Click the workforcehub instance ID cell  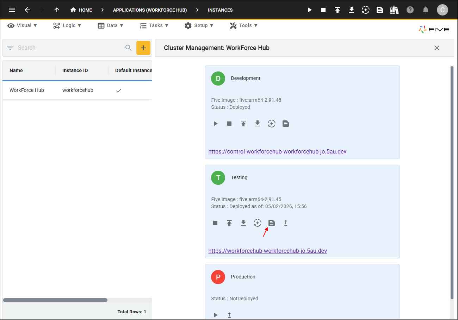78,90
